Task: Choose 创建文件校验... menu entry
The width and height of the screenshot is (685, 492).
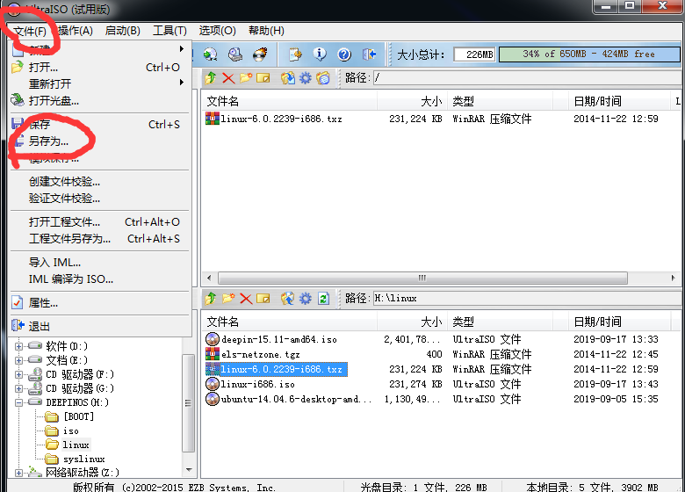Action: click(100, 181)
